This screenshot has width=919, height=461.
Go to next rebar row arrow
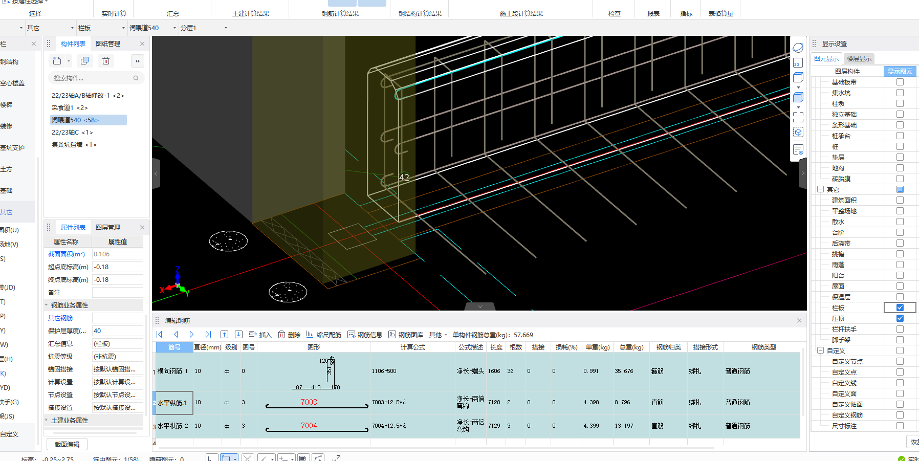click(x=192, y=335)
